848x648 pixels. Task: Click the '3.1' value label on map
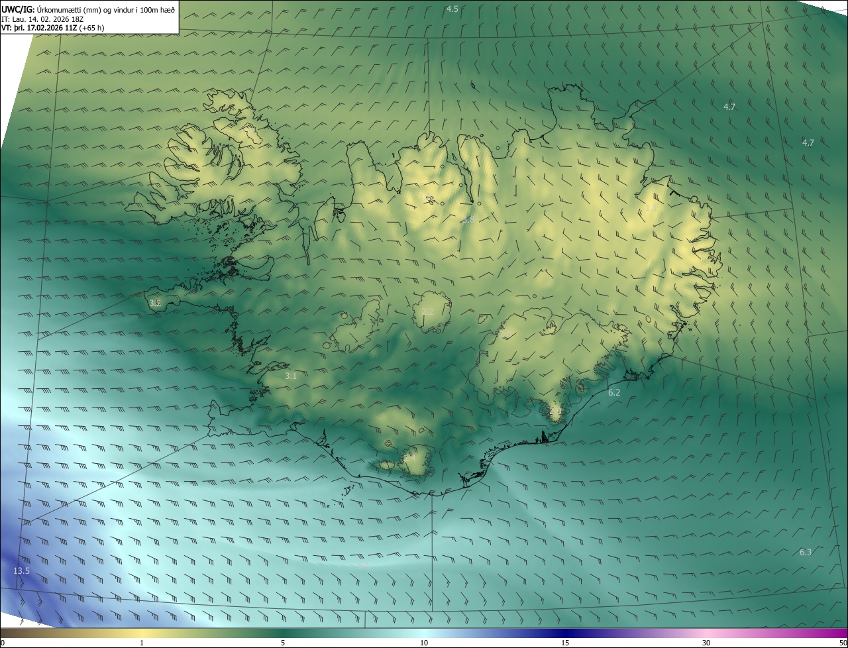click(291, 376)
